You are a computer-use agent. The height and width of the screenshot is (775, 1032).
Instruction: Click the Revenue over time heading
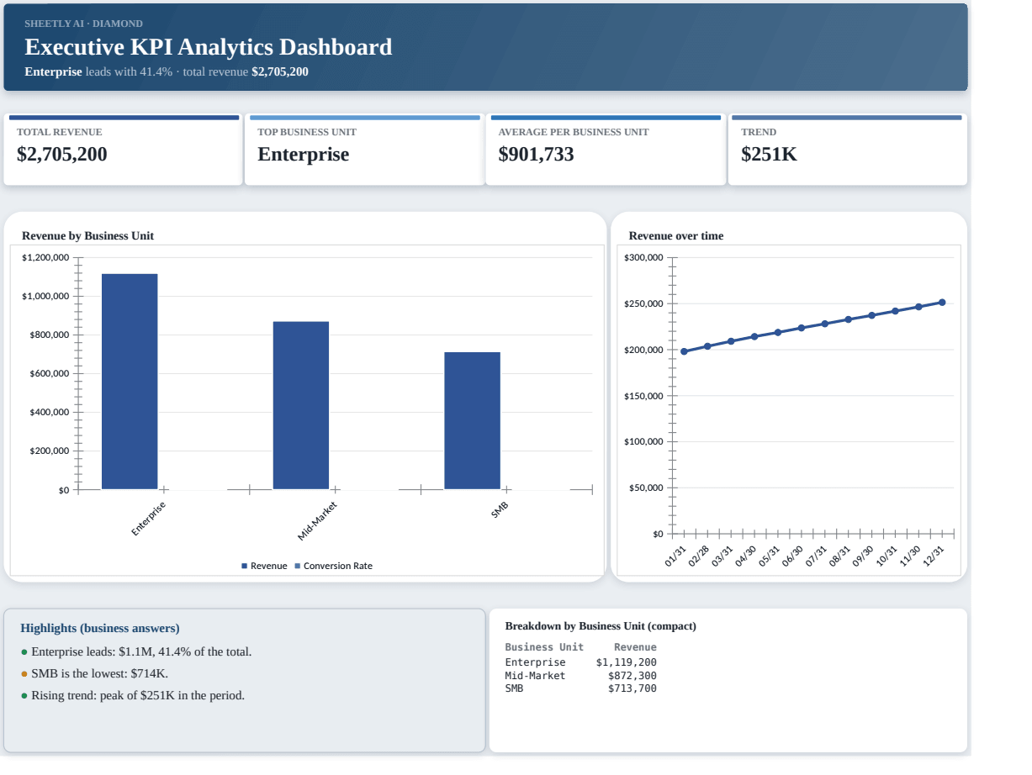pyautogui.click(x=676, y=235)
